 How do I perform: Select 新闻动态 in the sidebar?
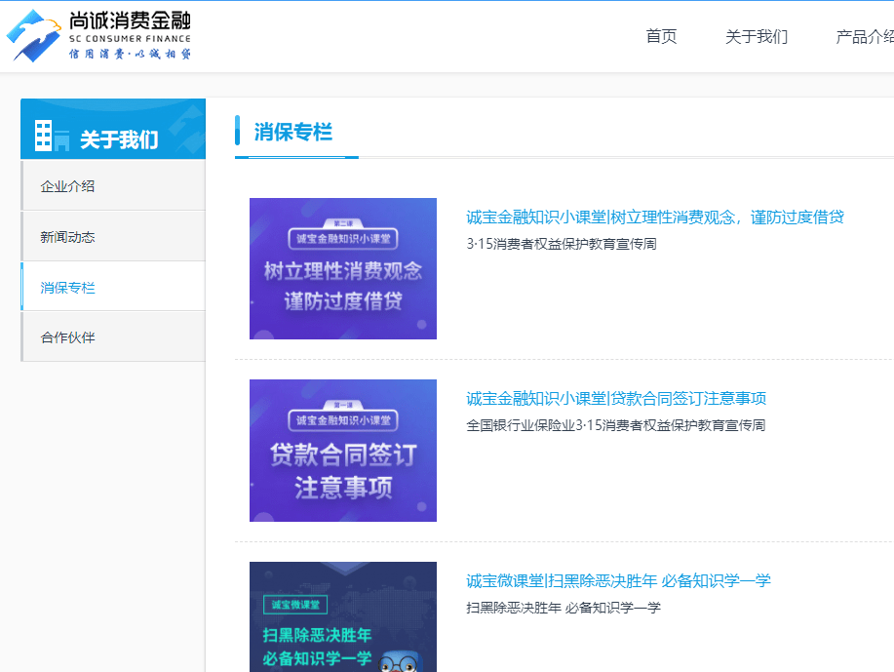(113, 236)
